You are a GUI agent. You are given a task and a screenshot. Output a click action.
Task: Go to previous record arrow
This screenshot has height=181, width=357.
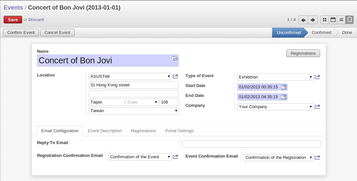tap(303, 20)
